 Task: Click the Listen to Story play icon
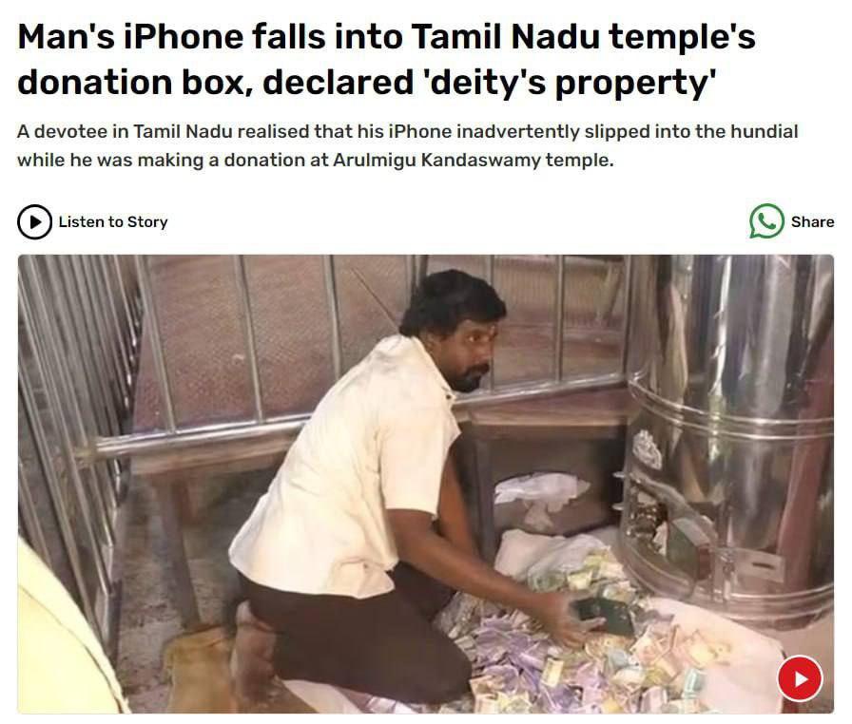[x=35, y=222]
